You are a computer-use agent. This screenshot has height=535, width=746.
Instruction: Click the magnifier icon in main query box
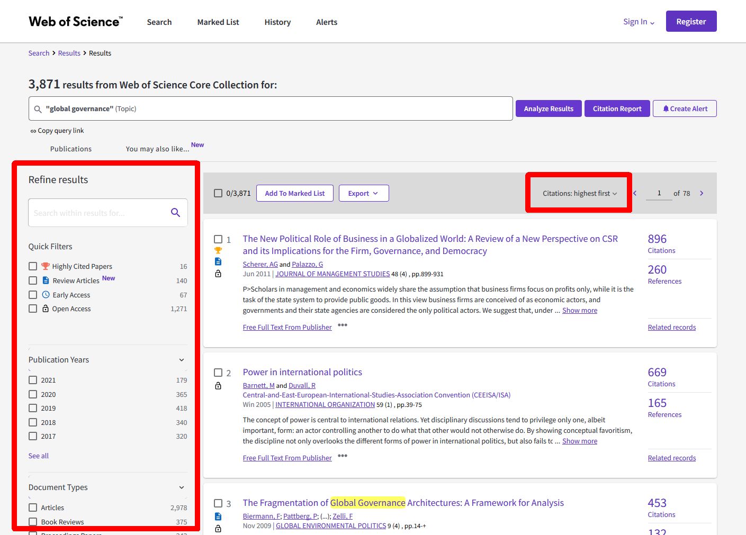click(38, 109)
